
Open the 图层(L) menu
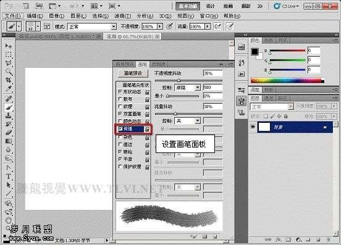(x=78, y=16)
